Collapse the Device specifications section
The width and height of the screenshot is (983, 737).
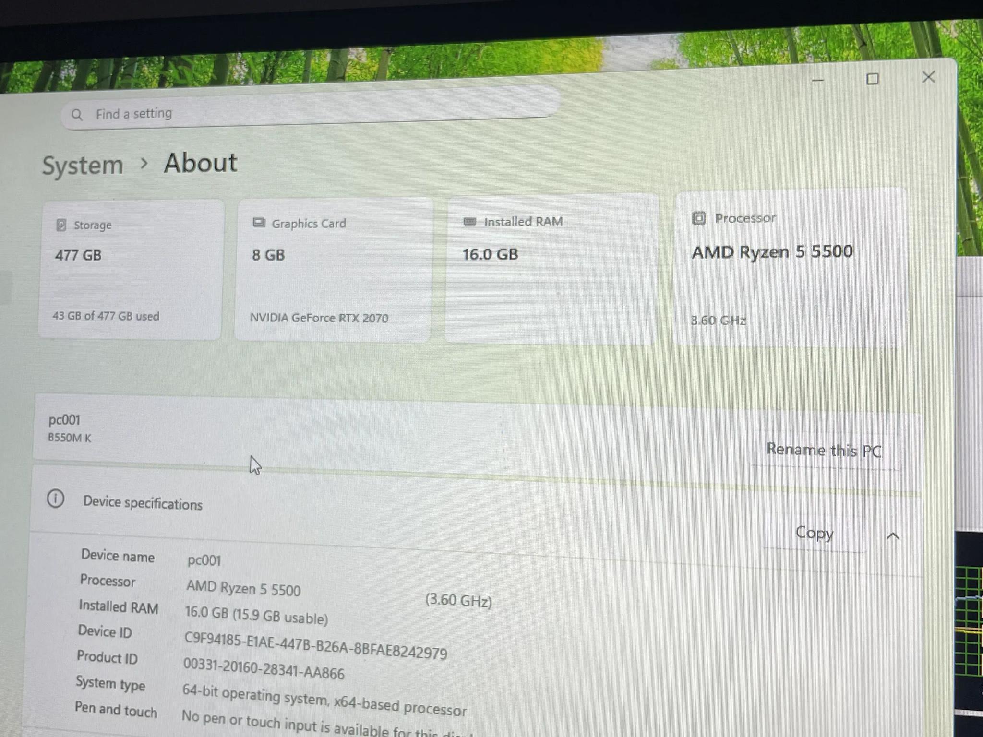click(893, 536)
